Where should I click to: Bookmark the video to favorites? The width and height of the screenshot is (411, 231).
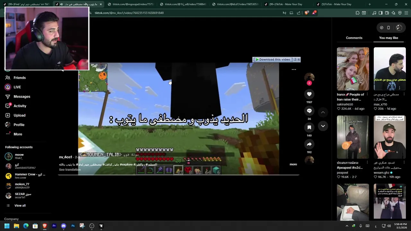tap(309, 127)
